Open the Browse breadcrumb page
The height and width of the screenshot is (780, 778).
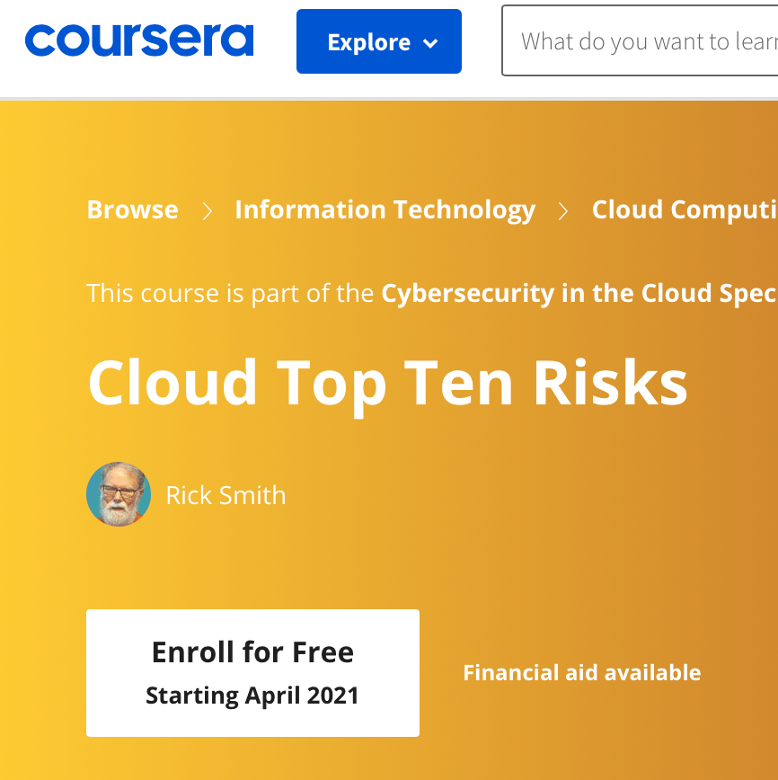pyautogui.click(x=131, y=209)
